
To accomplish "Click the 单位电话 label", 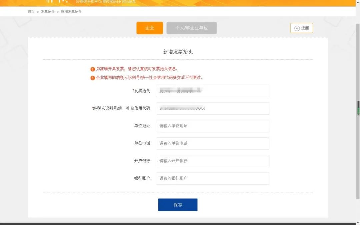I will coord(143,143).
